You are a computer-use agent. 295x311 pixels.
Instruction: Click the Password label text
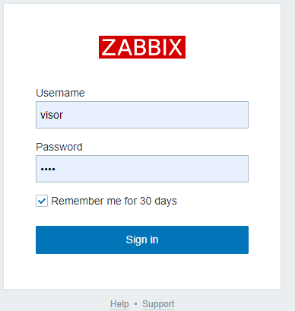pyautogui.click(x=59, y=147)
